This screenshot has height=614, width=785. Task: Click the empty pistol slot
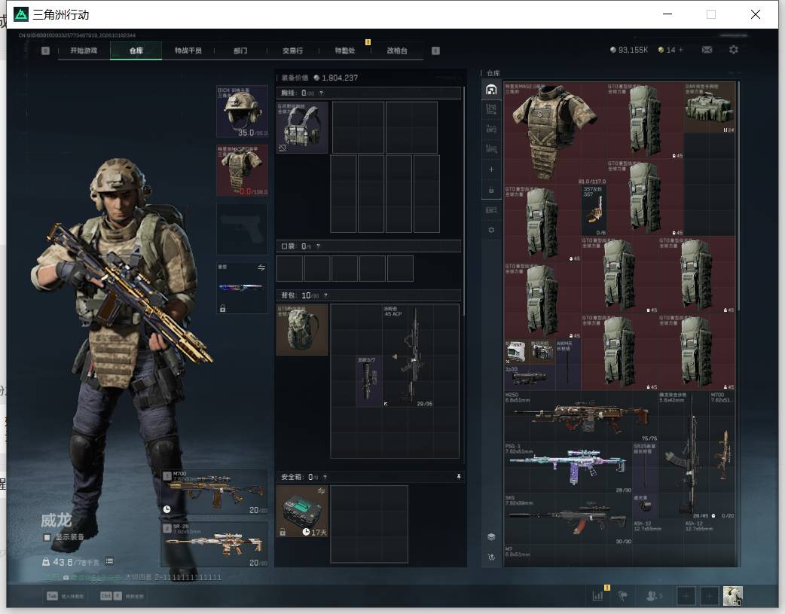point(243,229)
